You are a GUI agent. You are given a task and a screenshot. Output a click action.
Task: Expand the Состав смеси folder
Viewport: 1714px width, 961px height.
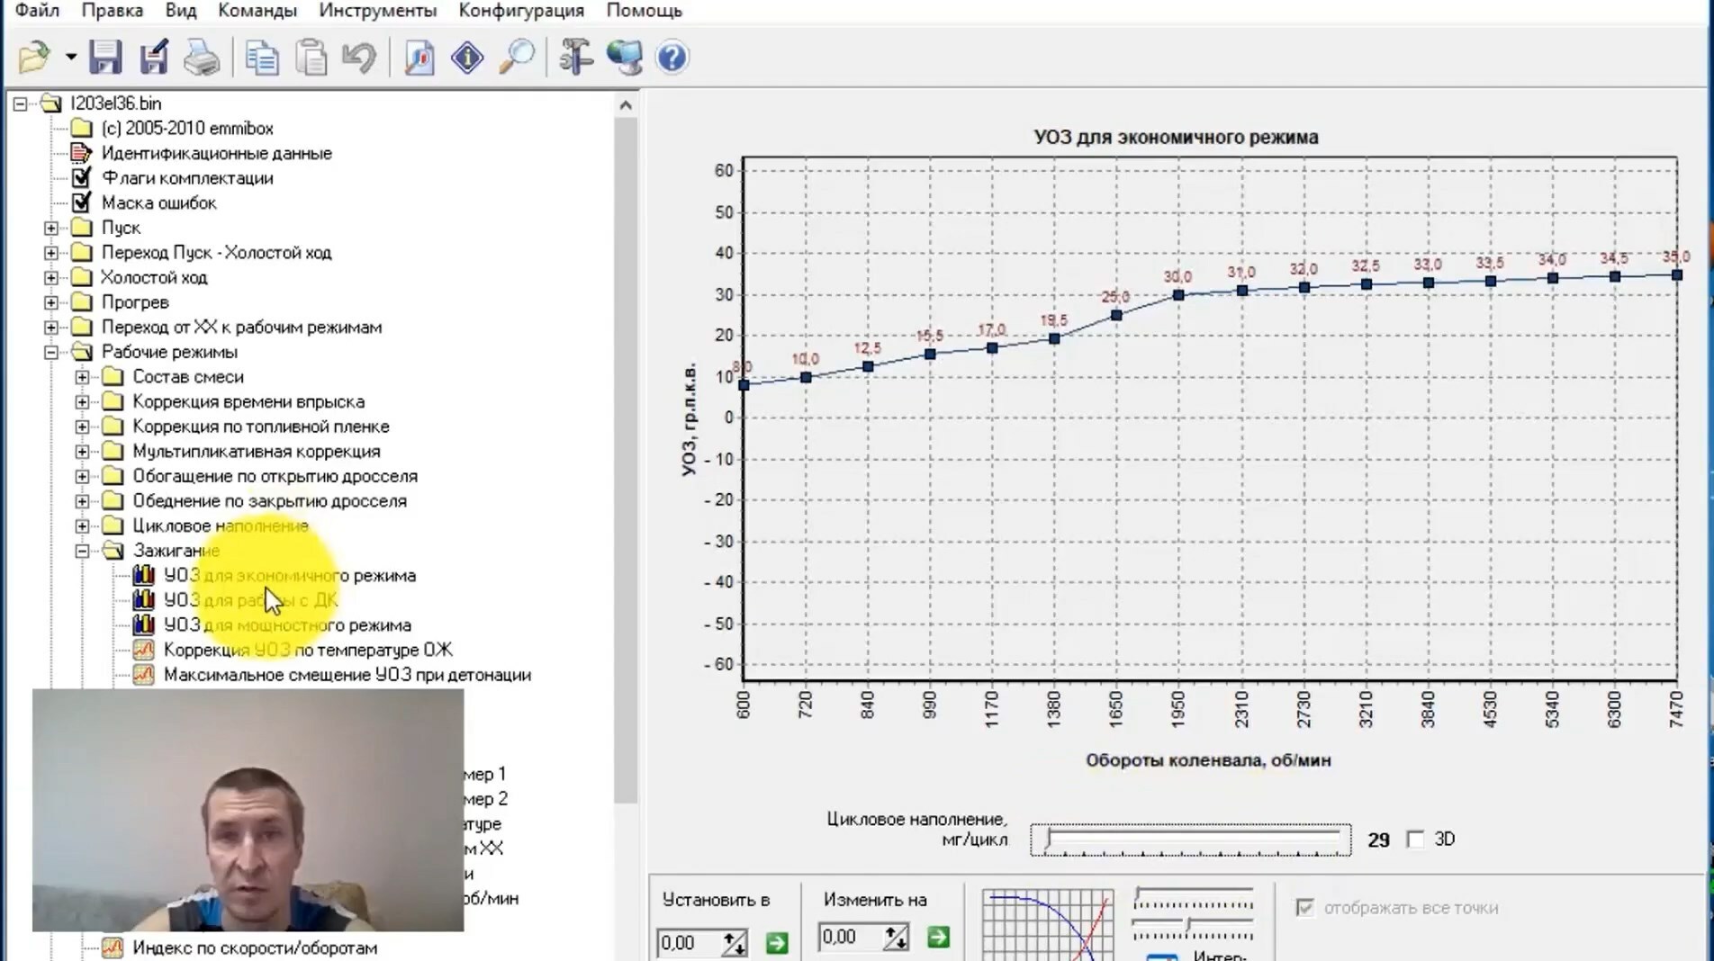[82, 377]
